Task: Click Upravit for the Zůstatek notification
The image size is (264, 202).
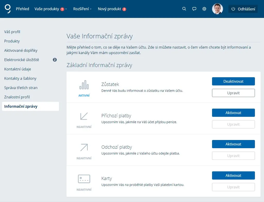Action: click(x=233, y=93)
